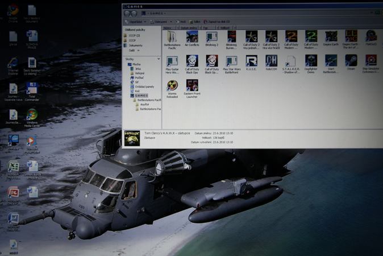Click the H.A.W.X thumbnail in details pane
Viewport: 383px width, 256px height.
point(132,138)
